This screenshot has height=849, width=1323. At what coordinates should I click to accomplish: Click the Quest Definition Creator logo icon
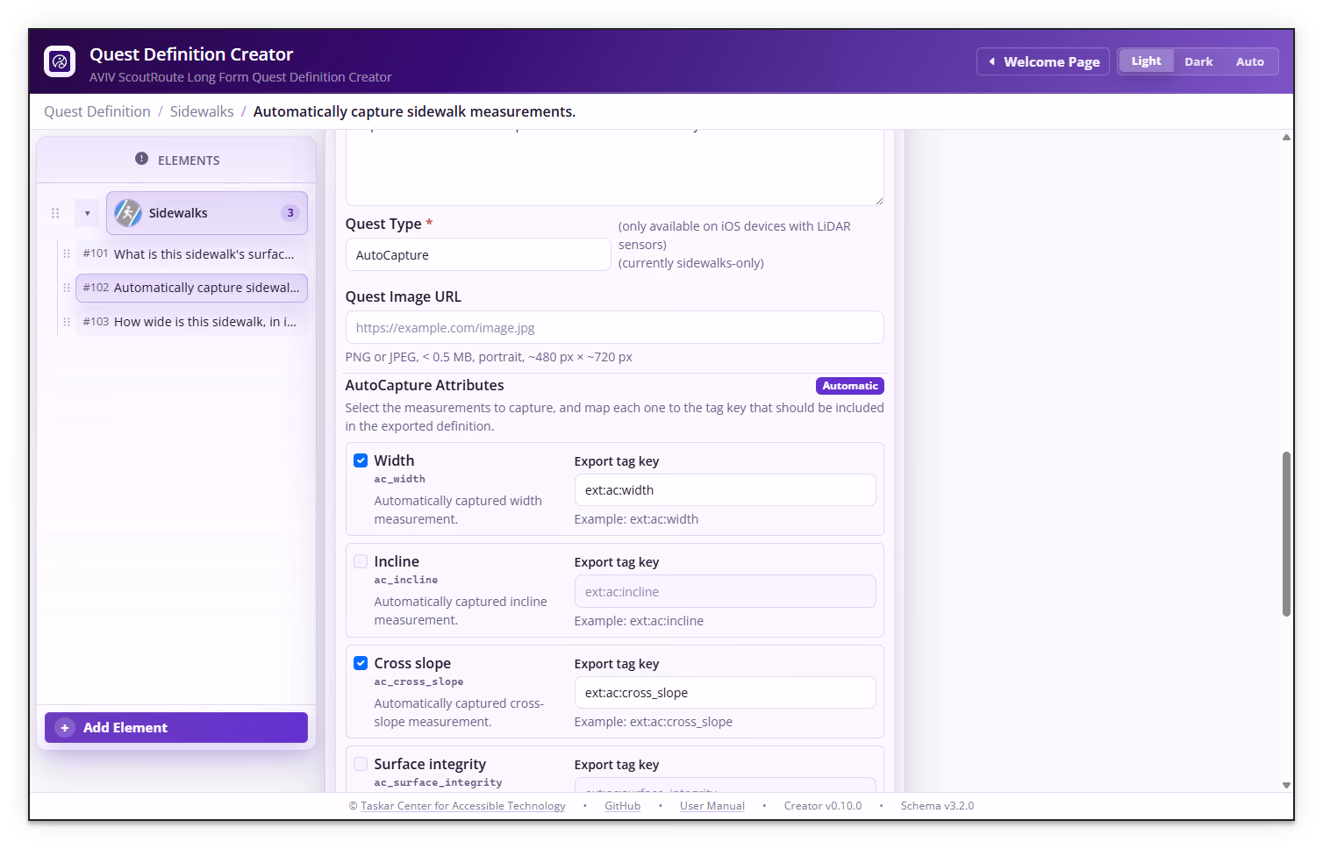click(60, 61)
